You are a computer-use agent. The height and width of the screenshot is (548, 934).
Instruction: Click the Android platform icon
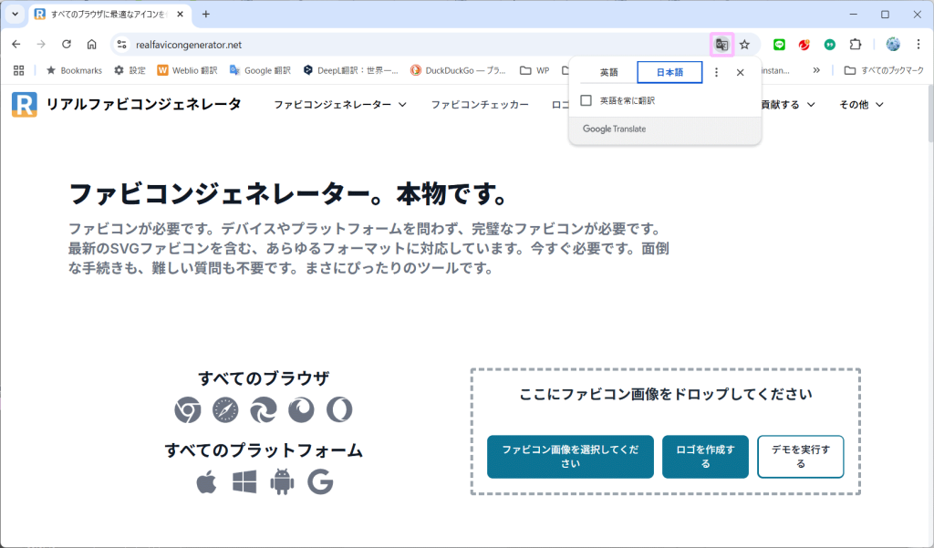(283, 481)
